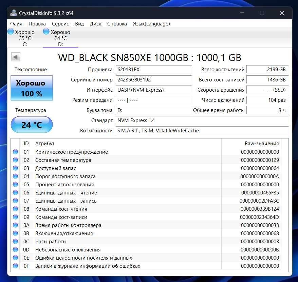The width and height of the screenshot is (298, 282).
Task: Click total host writes value 1436 GB
Action: (267, 80)
